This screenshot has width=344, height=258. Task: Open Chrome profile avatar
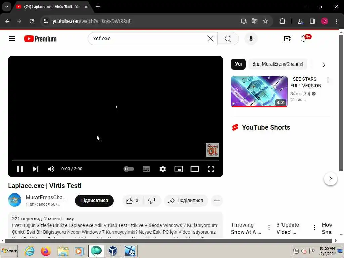click(325, 21)
